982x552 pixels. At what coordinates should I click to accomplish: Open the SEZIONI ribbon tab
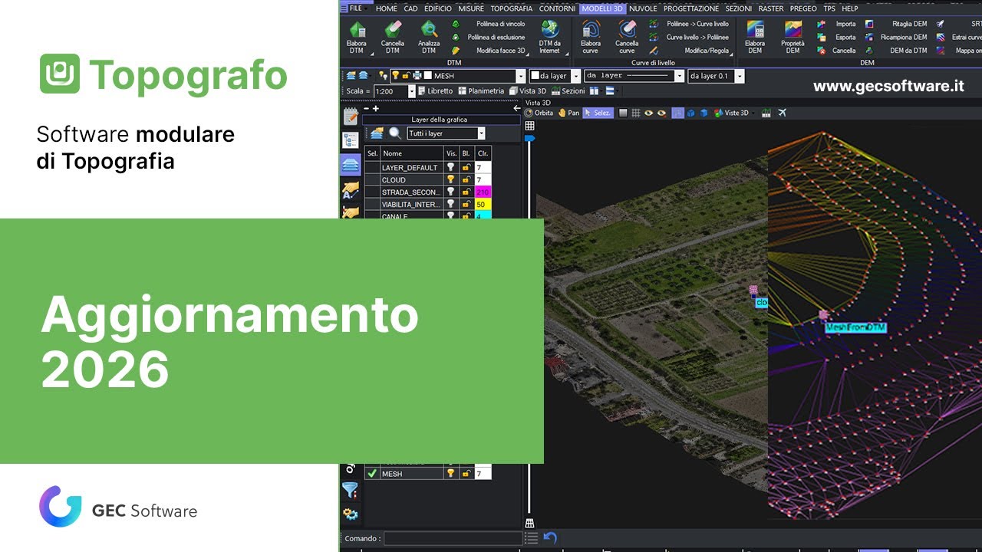[738, 8]
